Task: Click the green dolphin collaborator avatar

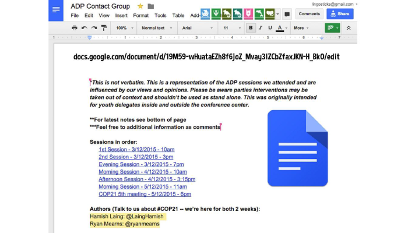Action: coord(259,14)
